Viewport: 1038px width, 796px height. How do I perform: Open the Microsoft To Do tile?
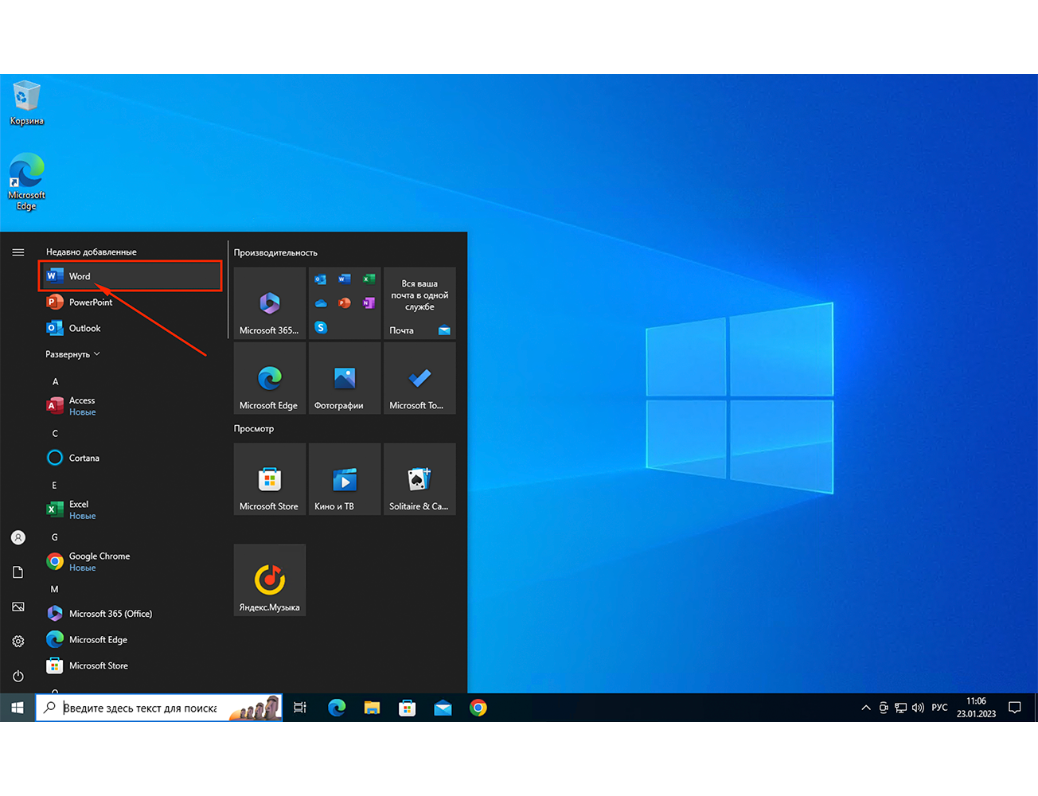pyautogui.click(x=419, y=378)
